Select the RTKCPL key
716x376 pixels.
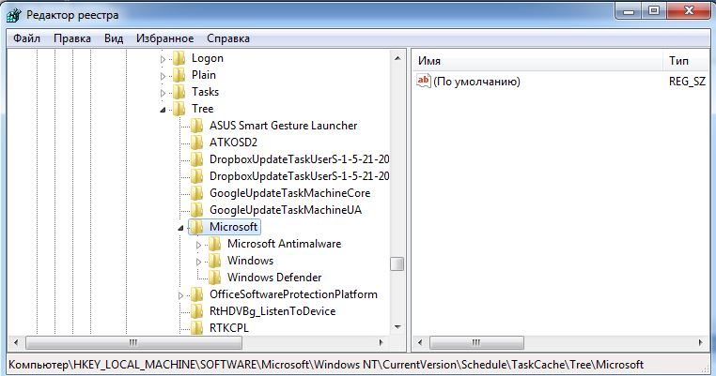(229, 328)
